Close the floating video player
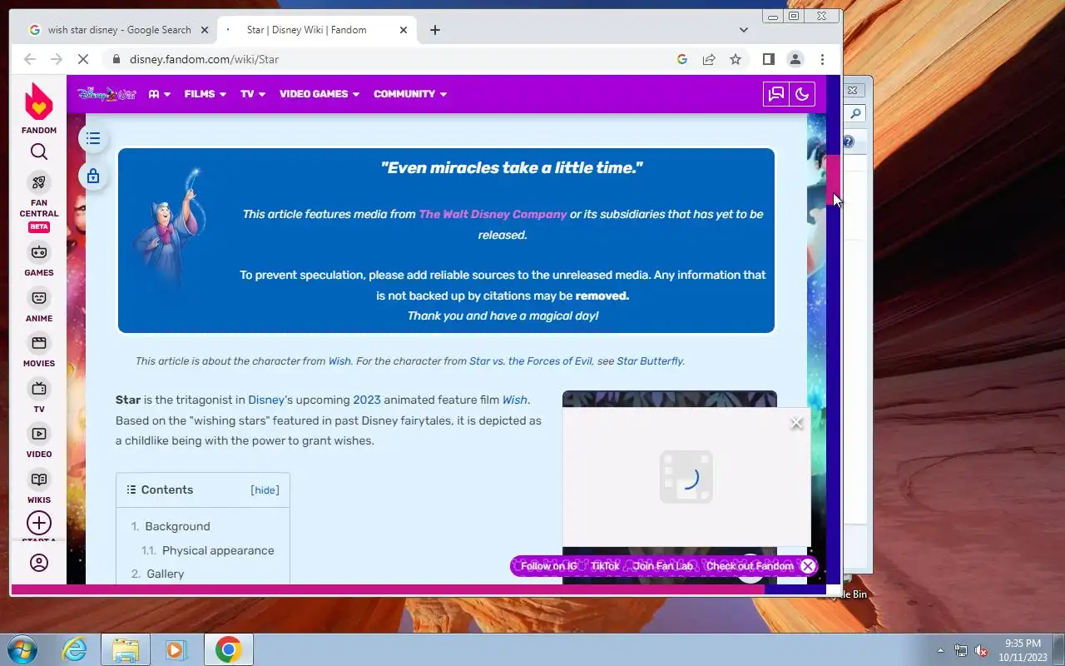The width and height of the screenshot is (1065, 666). pyautogui.click(x=796, y=423)
